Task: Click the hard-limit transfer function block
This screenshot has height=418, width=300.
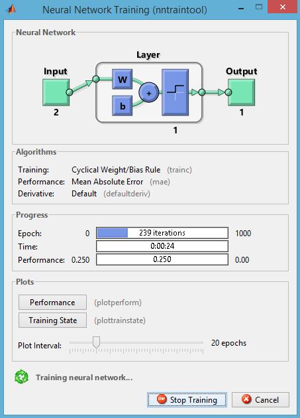Action: [175, 92]
